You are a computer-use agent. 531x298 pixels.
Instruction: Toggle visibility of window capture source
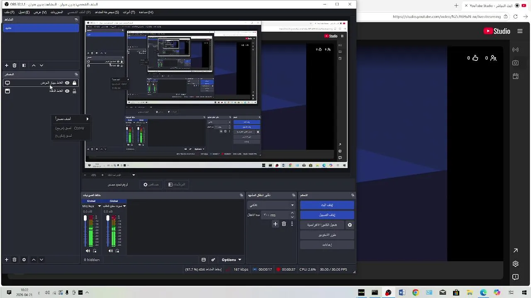(x=67, y=91)
